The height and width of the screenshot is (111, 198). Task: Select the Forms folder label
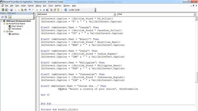(11, 31)
